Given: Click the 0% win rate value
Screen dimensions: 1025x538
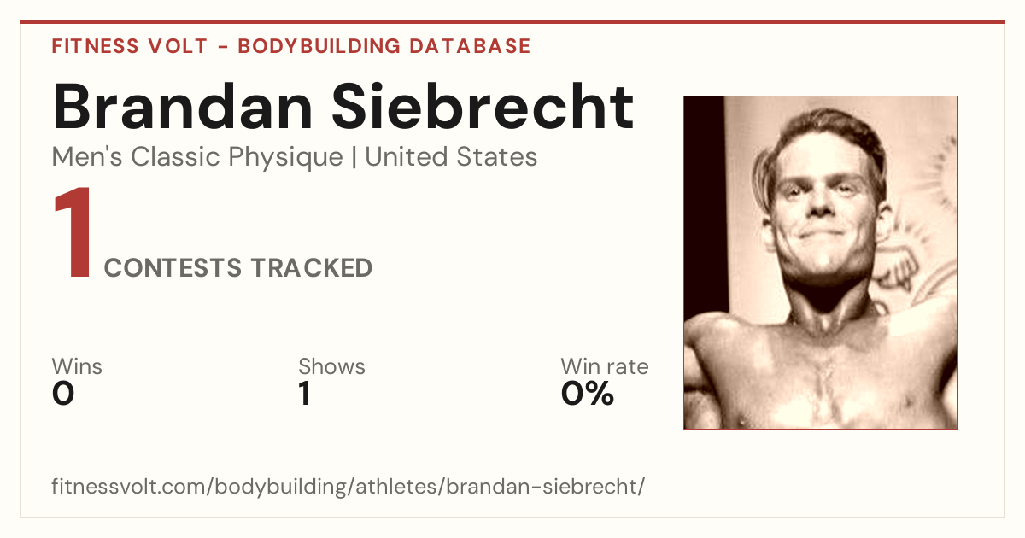Looking at the screenshot, I should pos(588,394).
